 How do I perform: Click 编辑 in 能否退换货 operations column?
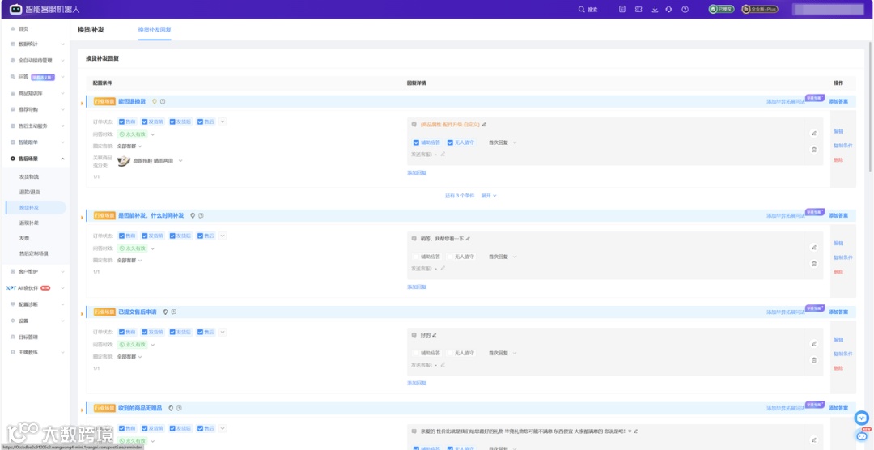838,132
